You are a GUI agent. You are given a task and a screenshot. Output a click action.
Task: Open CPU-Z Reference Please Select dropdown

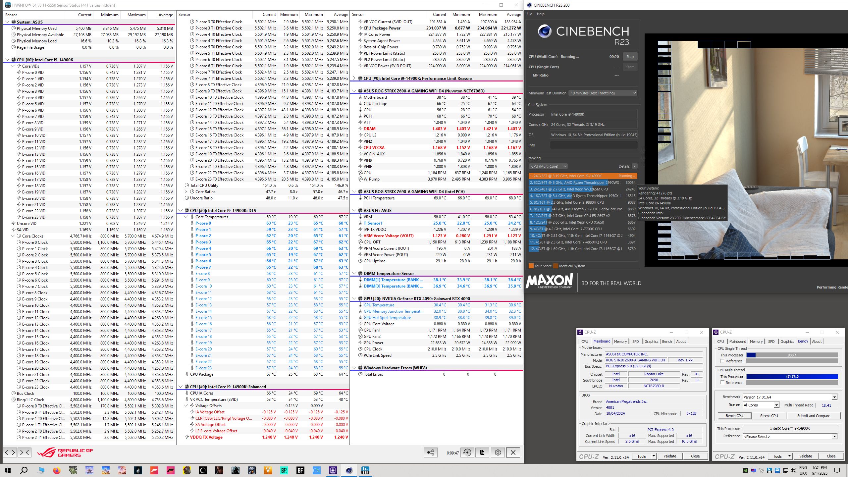click(x=790, y=437)
